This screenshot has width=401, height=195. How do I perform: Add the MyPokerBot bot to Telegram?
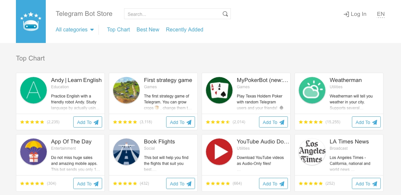273,122
